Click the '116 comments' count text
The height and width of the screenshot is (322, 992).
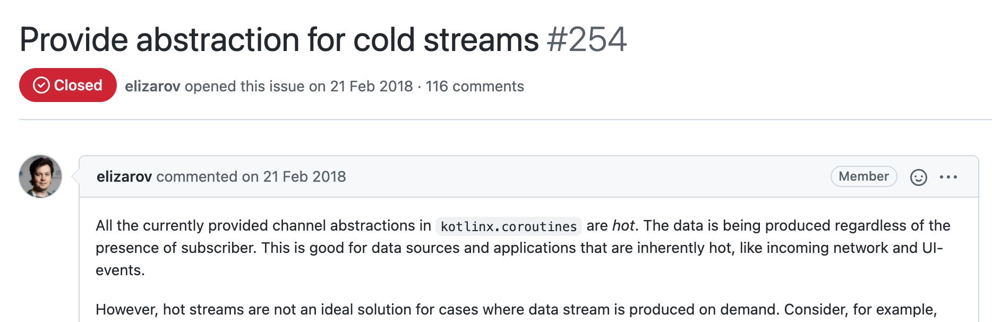(x=475, y=86)
